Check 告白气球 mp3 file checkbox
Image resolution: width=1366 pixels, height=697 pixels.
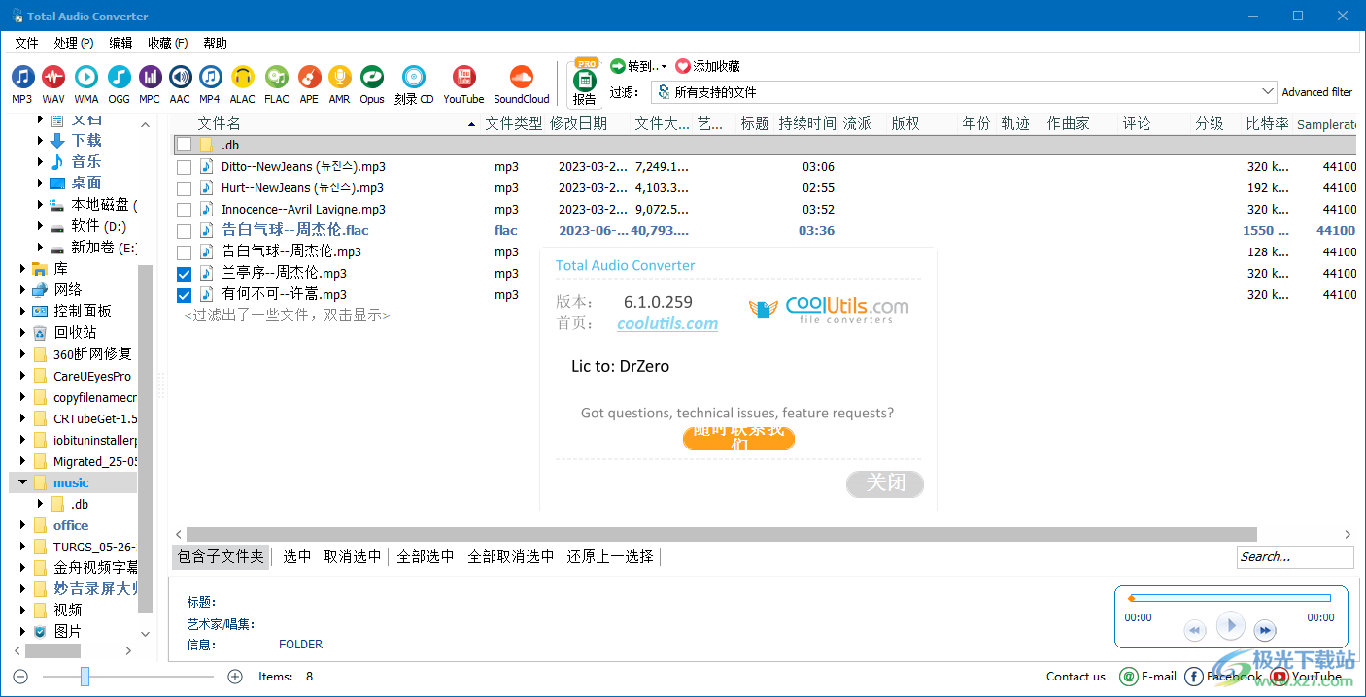[184, 252]
